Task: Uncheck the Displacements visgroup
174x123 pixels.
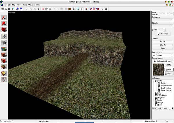Action: point(159,86)
